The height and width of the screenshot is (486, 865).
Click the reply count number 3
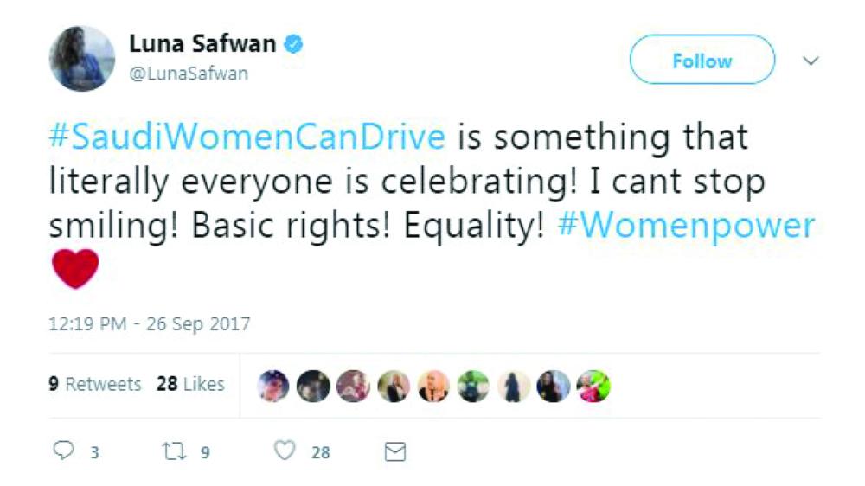pos(93,451)
